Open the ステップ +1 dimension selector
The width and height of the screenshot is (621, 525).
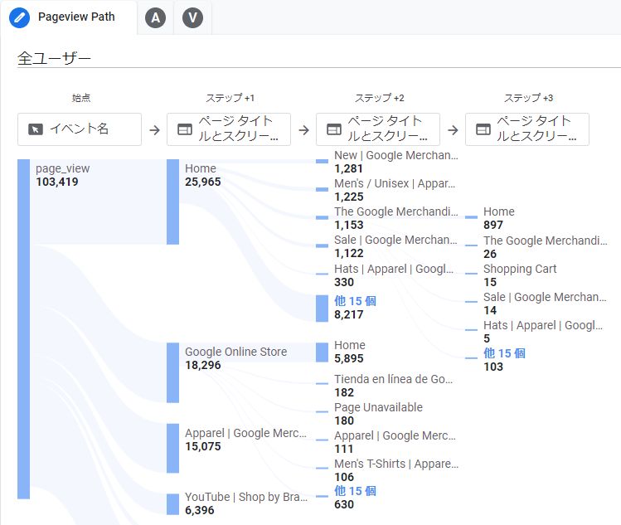pyautogui.click(x=229, y=129)
